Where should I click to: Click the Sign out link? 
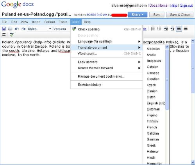(186, 5)
